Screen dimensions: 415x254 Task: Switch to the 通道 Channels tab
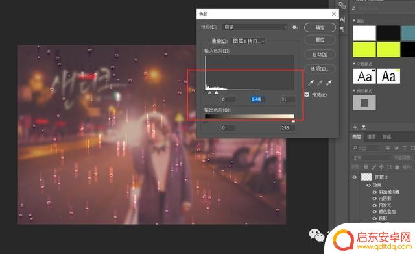(372, 137)
